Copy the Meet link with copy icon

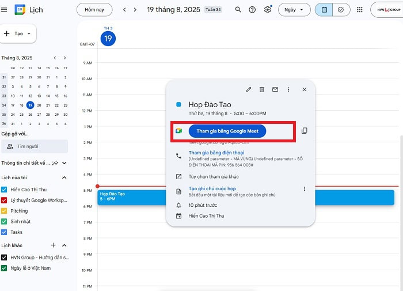click(305, 131)
